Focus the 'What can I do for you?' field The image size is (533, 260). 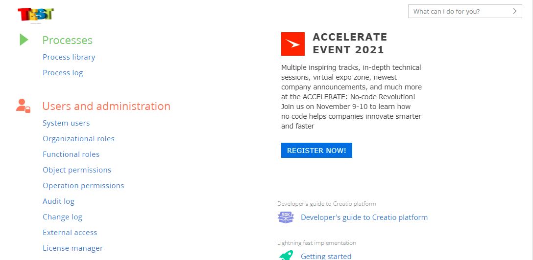(x=465, y=11)
